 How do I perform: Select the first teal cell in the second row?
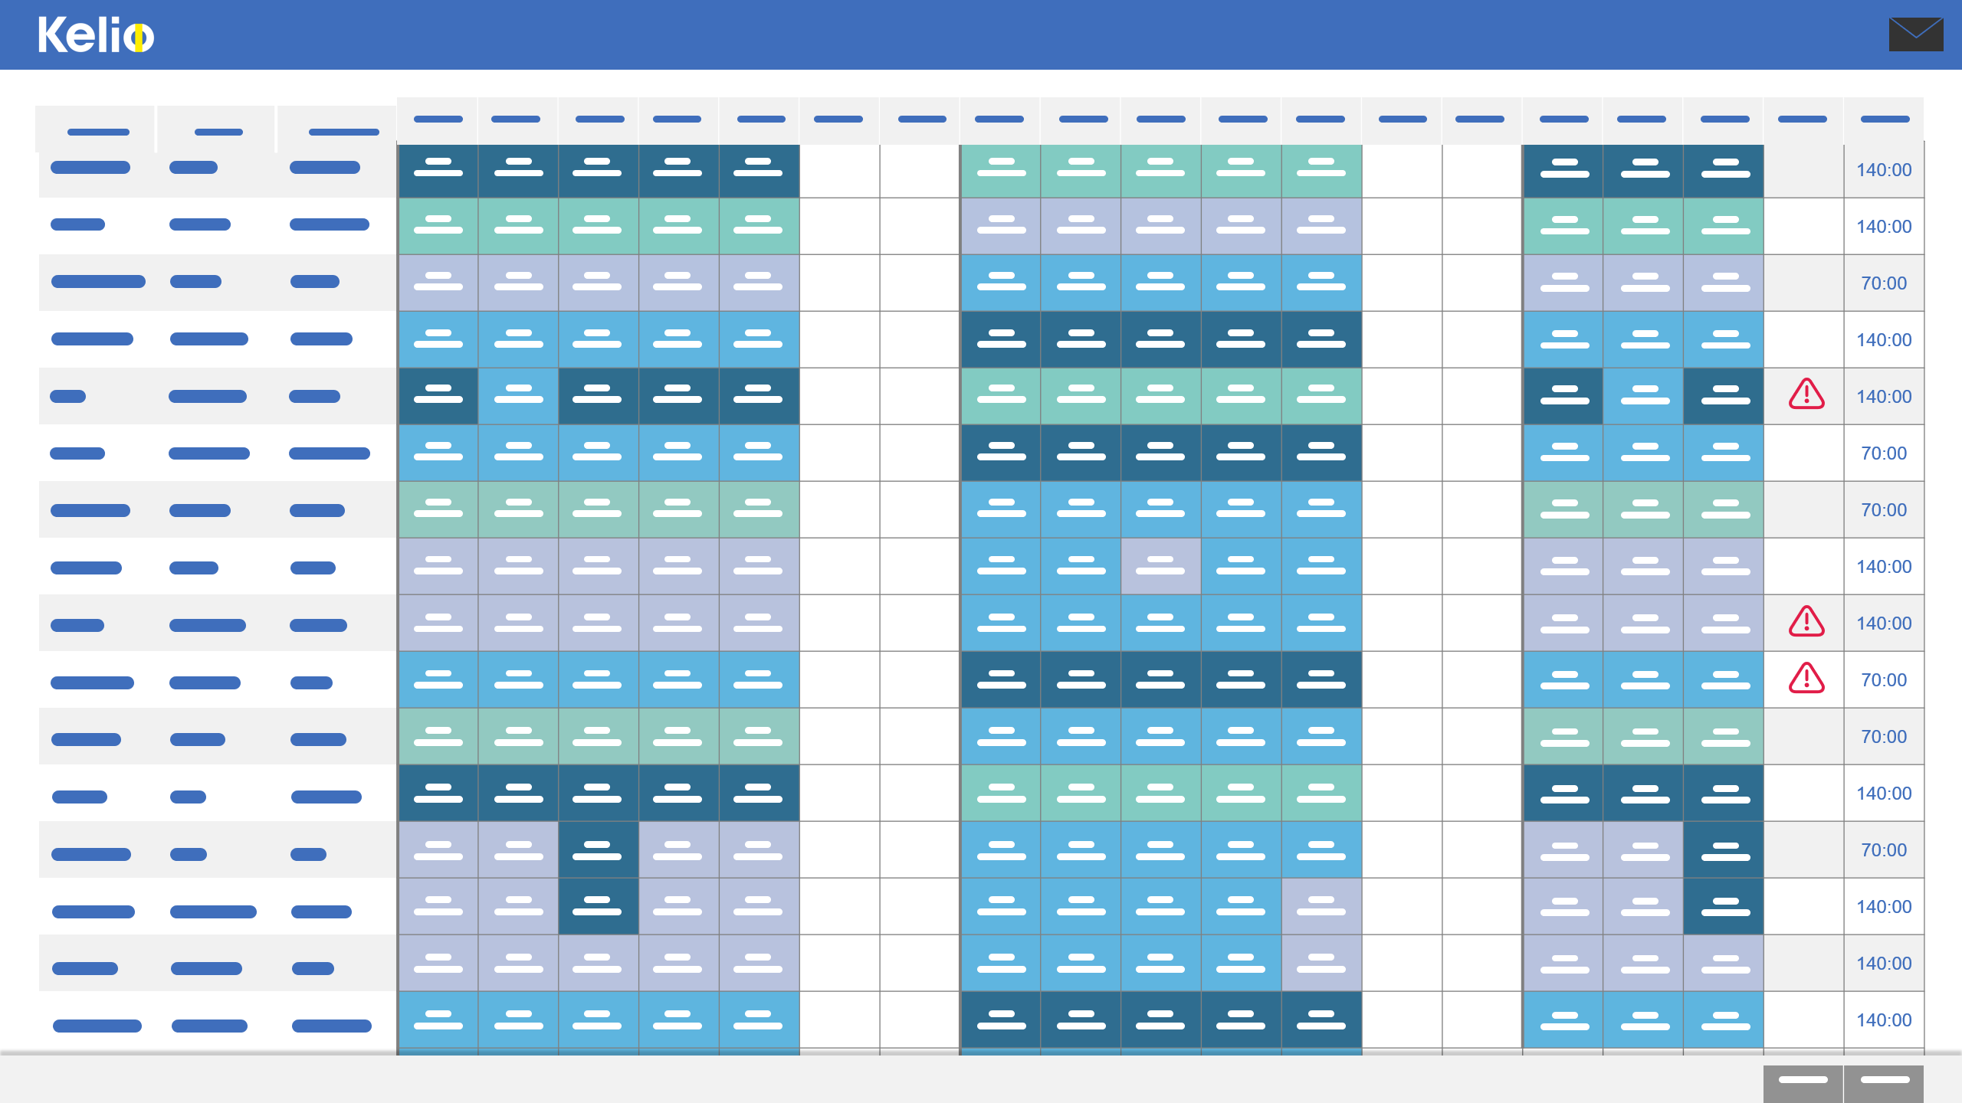point(438,226)
